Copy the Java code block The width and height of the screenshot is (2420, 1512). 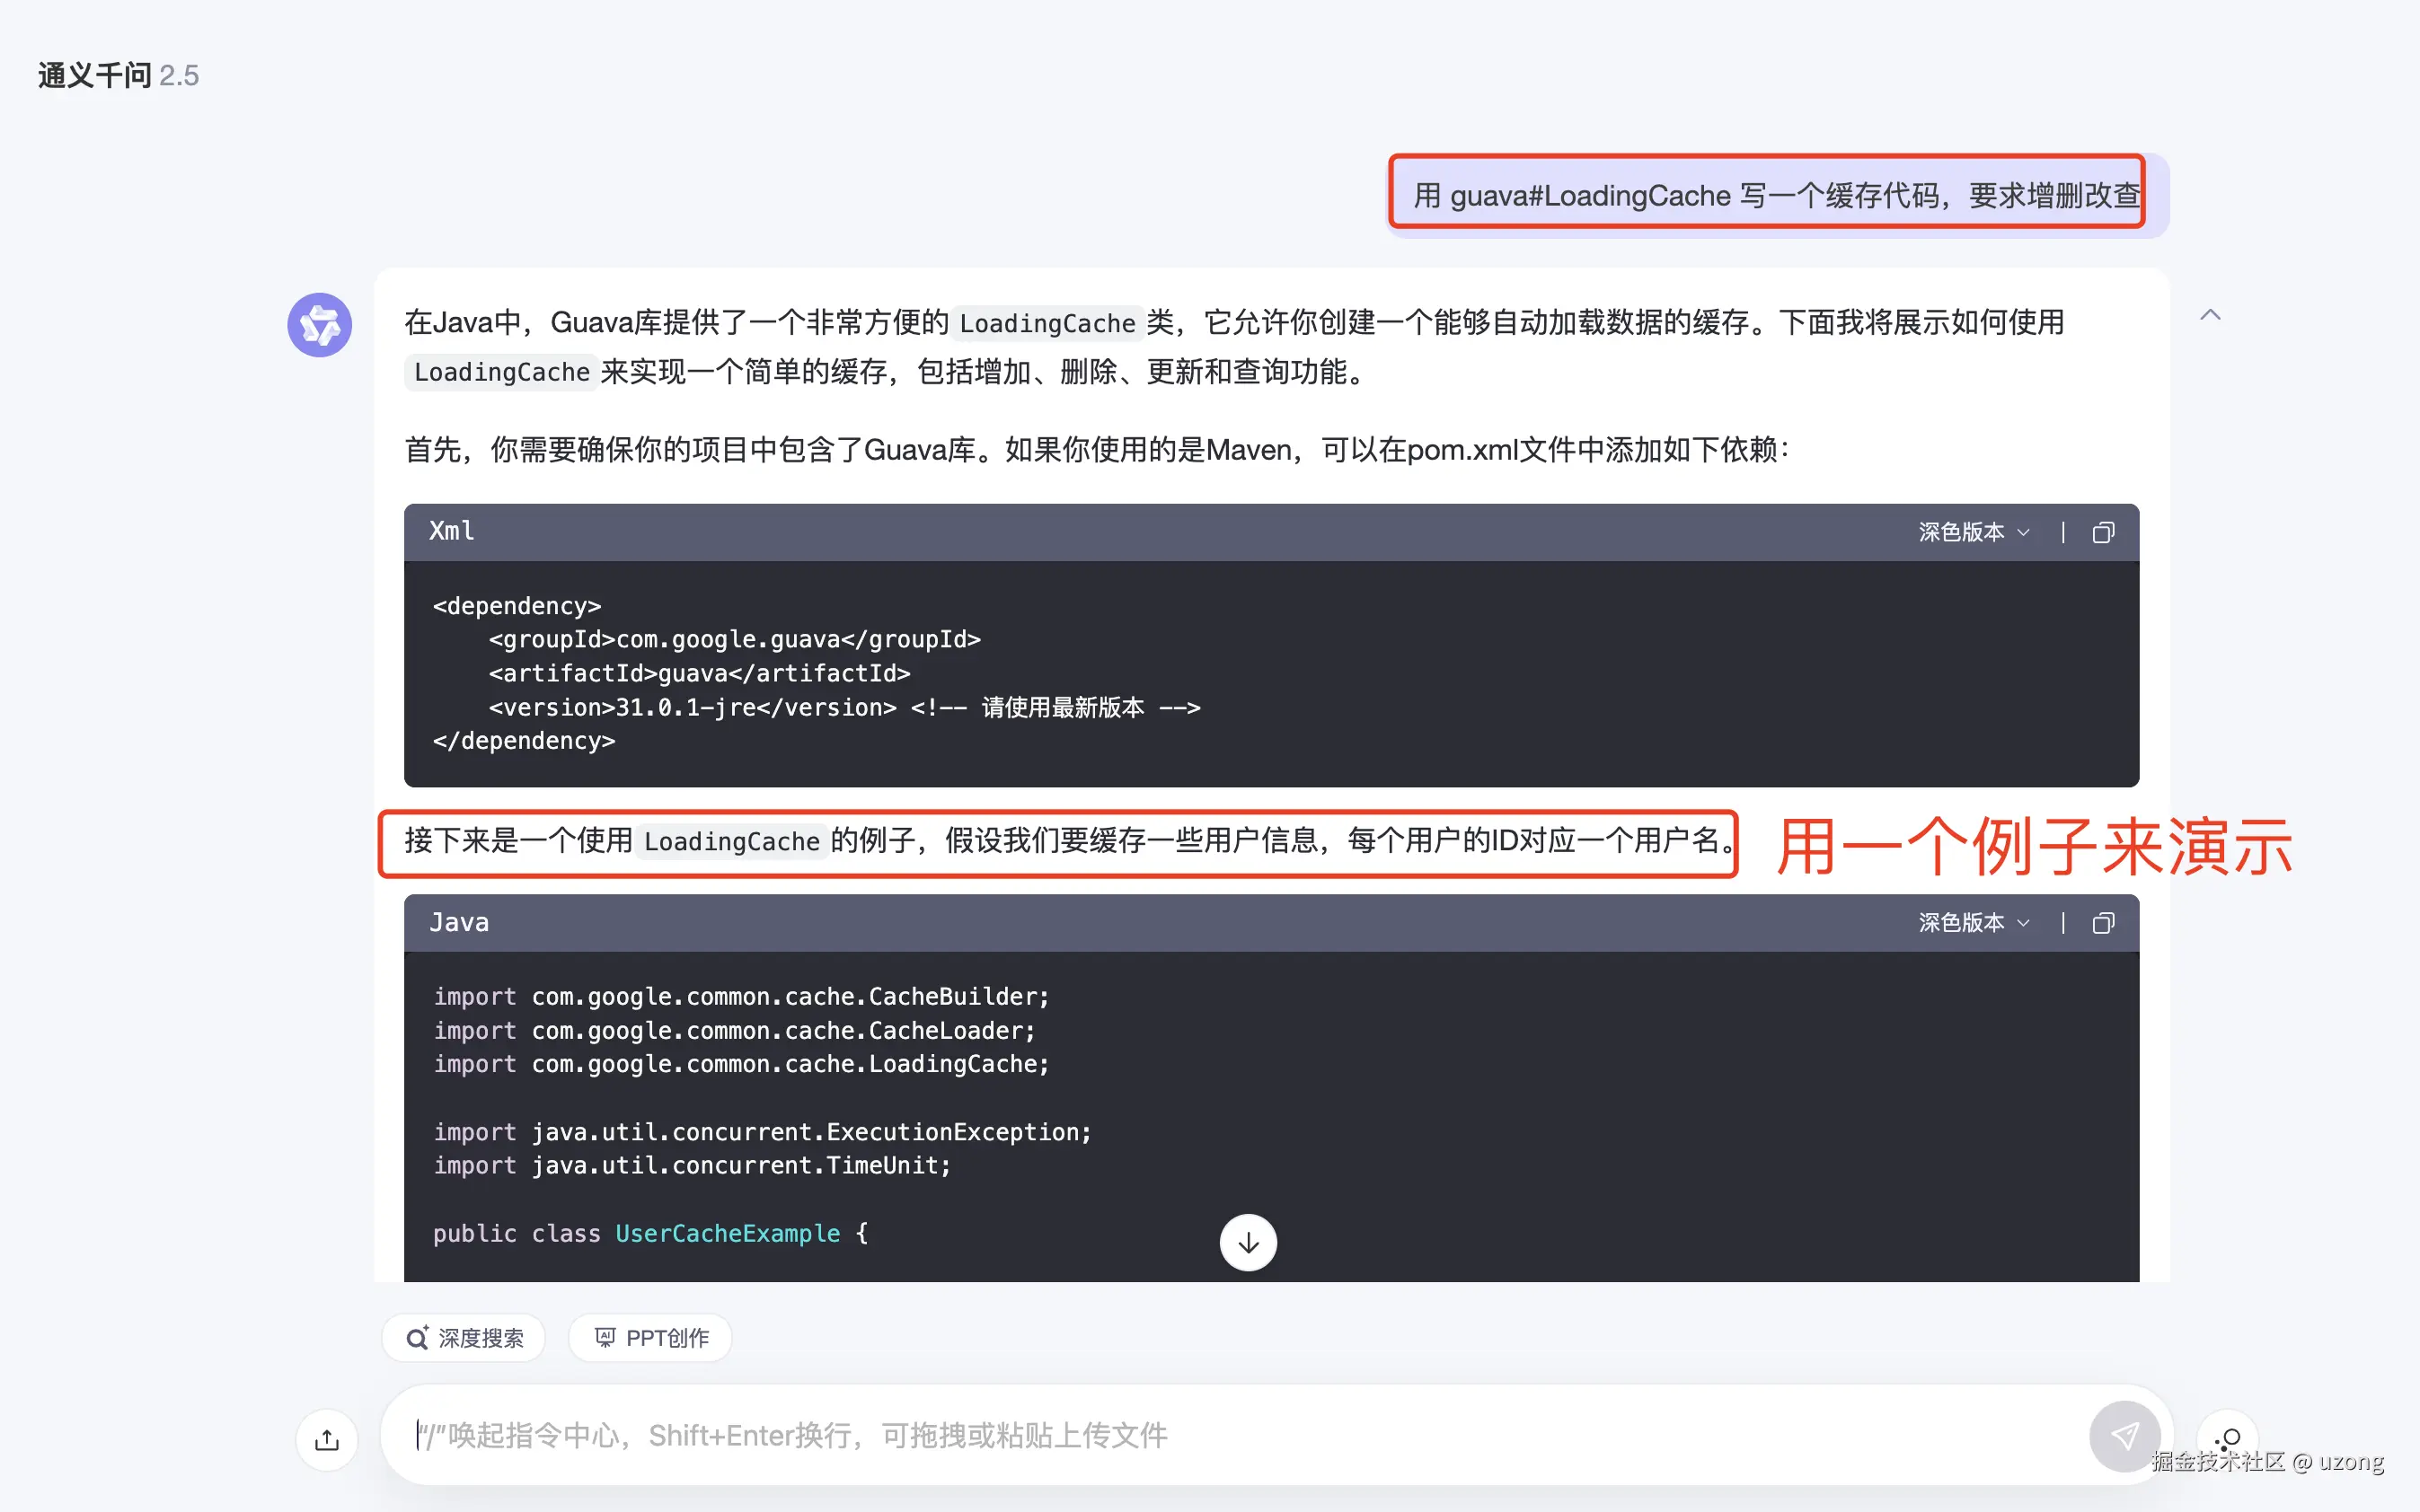tap(2102, 923)
